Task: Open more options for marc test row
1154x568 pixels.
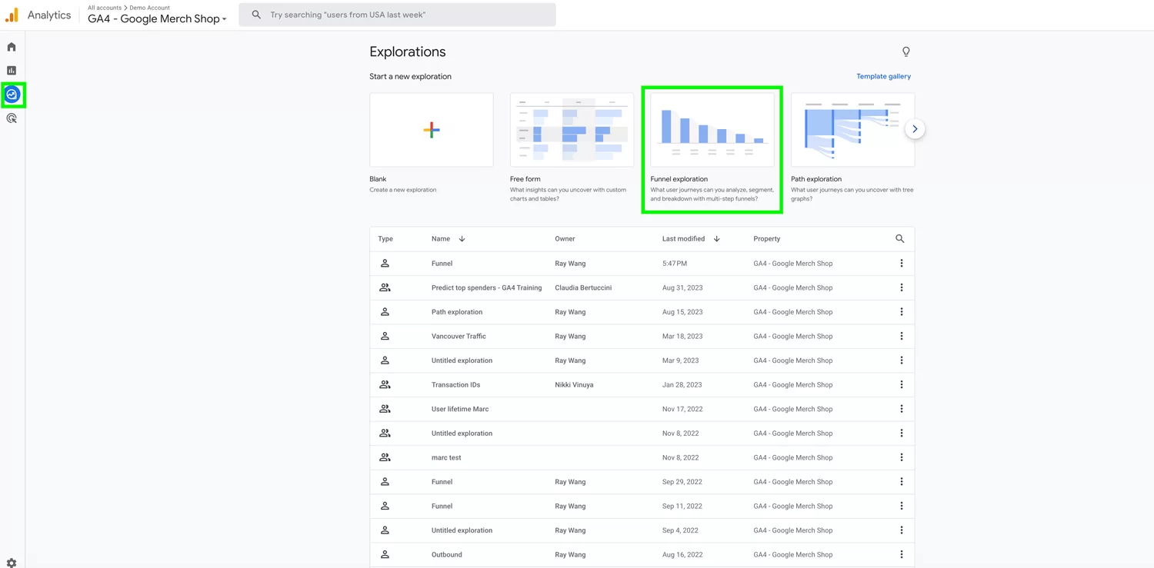Action: 902,457
